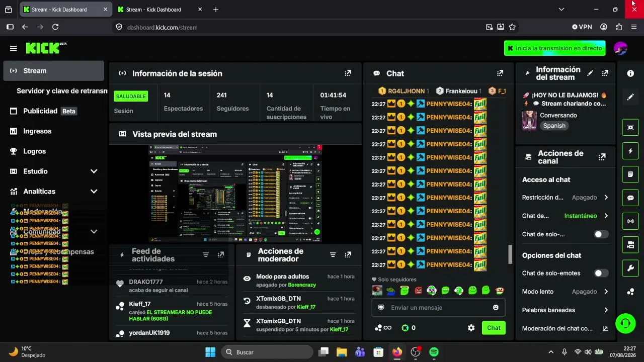Open a new browser tab with the plus
This screenshot has height=362, width=644.
[x=216, y=10]
